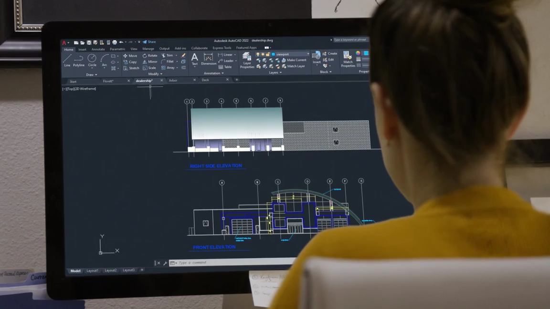Image resolution: width=550 pixels, height=309 pixels.
Task: Switch to the Parametric ribbon tab
Action: 117,49
